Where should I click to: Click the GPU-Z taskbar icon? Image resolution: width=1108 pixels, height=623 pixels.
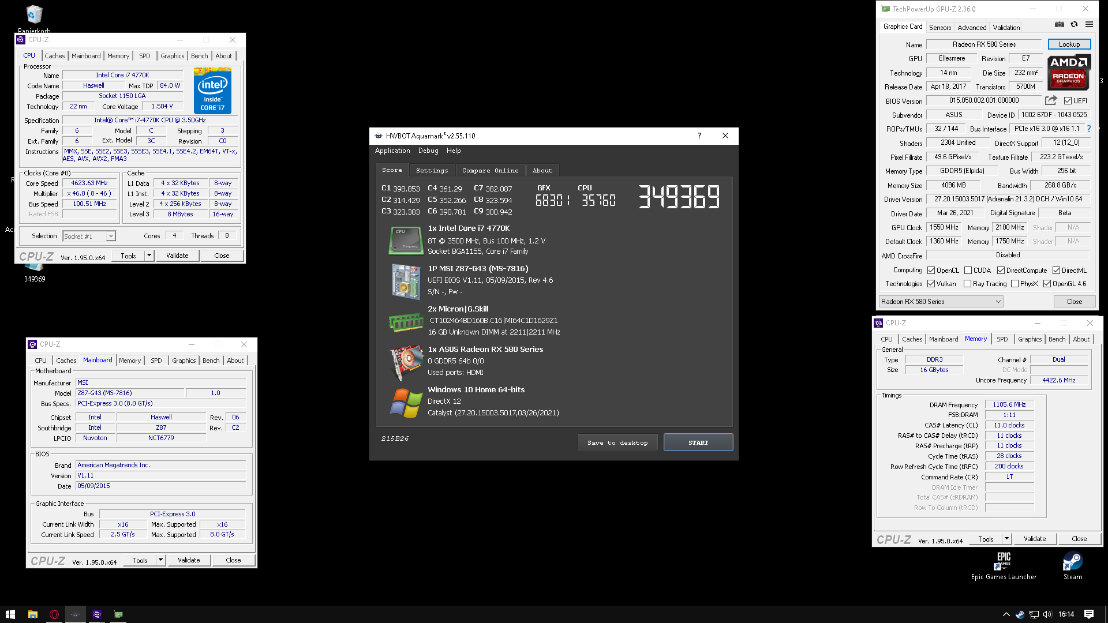coord(118,614)
